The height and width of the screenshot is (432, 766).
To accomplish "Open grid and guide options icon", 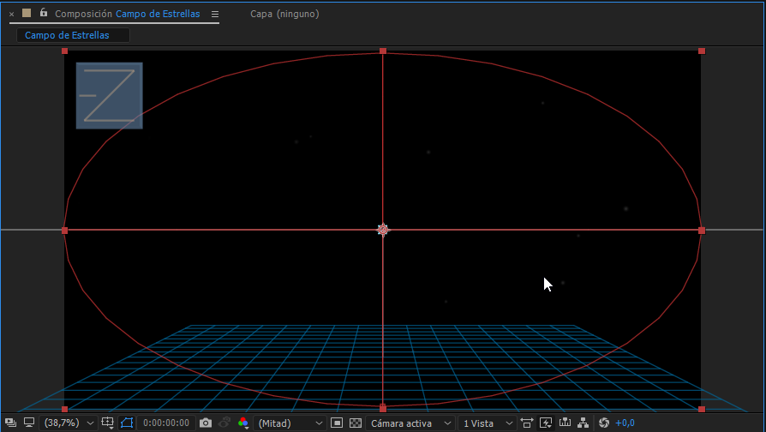I will pyautogui.click(x=107, y=423).
